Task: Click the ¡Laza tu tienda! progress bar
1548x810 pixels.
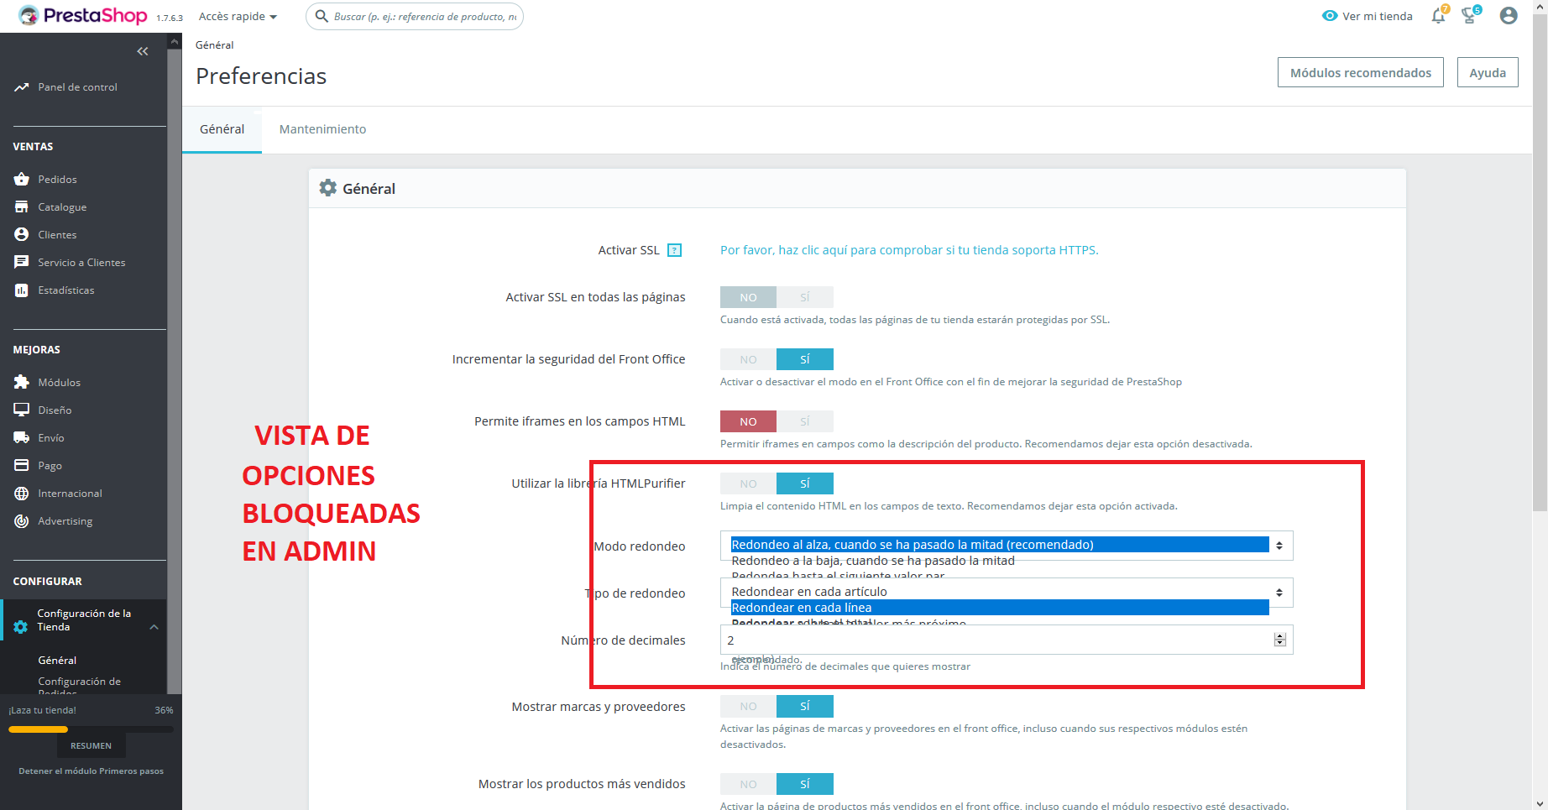Action: 91,729
